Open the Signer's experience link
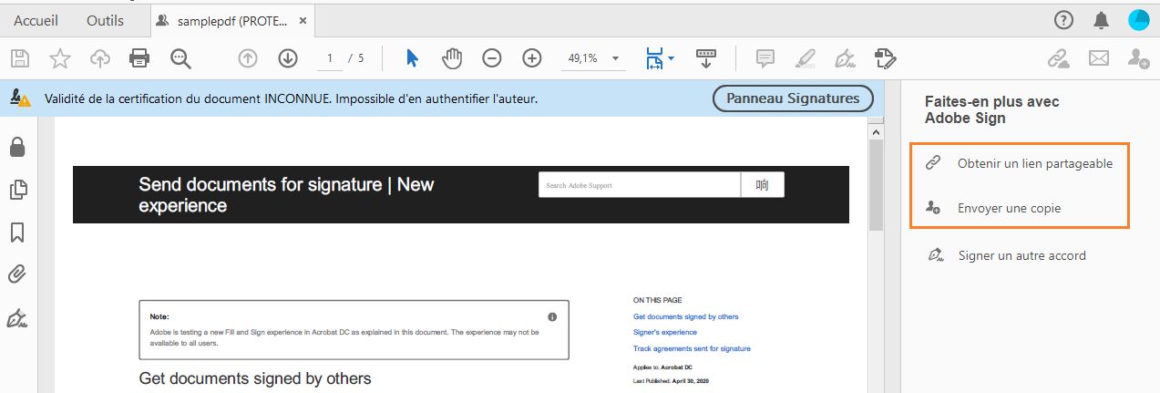Screen dimensions: 1160x393 click(665, 332)
